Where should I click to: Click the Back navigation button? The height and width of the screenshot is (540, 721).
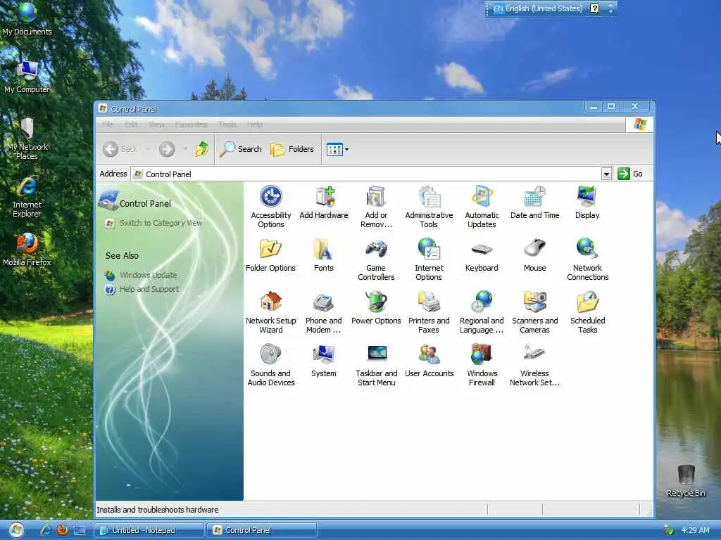(x=120, y=149)
